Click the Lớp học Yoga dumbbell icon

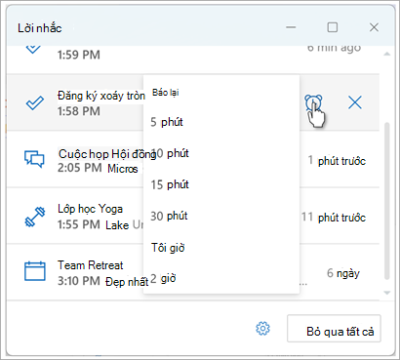pos(35,217)
